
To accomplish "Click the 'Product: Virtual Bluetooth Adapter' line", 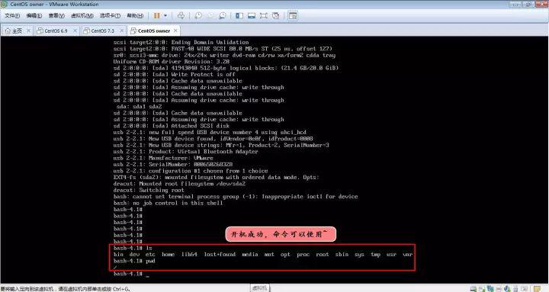I will [185, 152].
